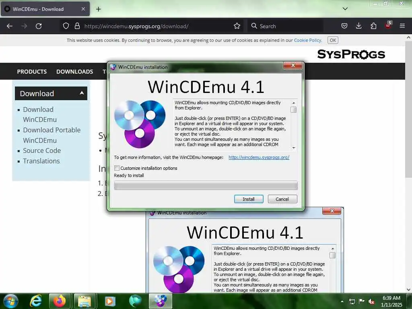Open the Firefox downloads panel

coord(358,26)
